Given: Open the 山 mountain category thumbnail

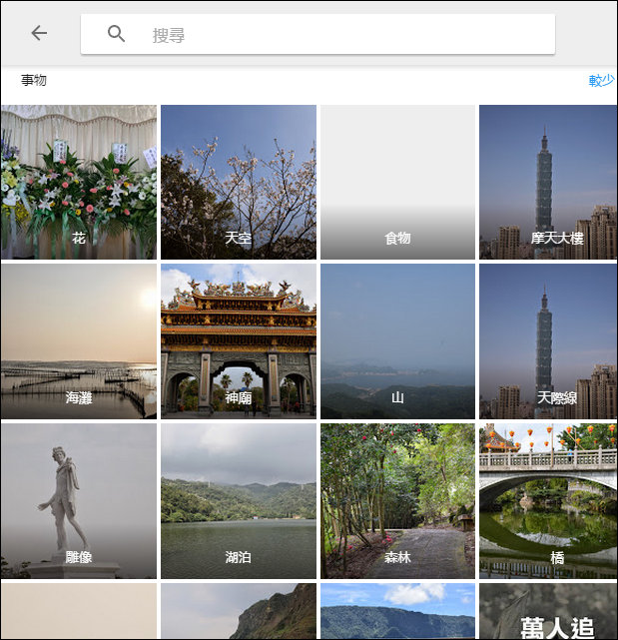Looking at the screenshot, I should pos(397,341).
